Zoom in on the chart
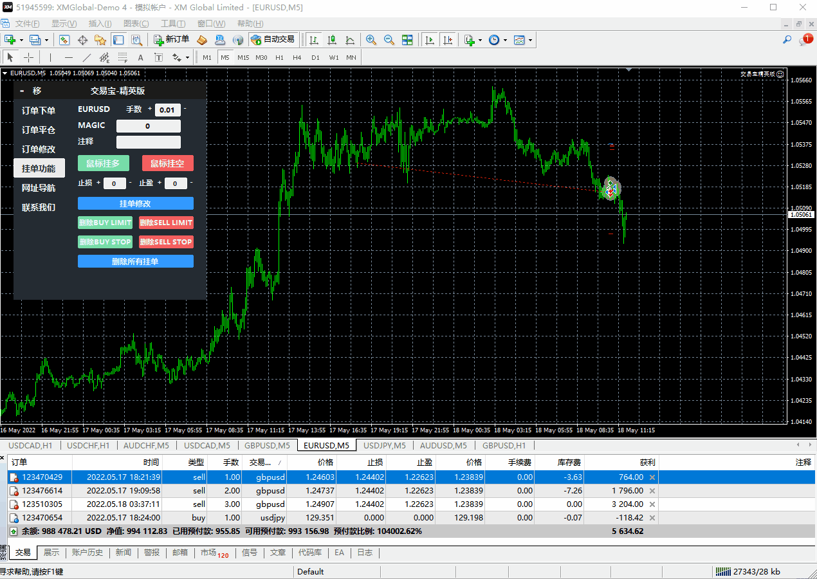Screen dimensions: 817x579 click(371, 40)
